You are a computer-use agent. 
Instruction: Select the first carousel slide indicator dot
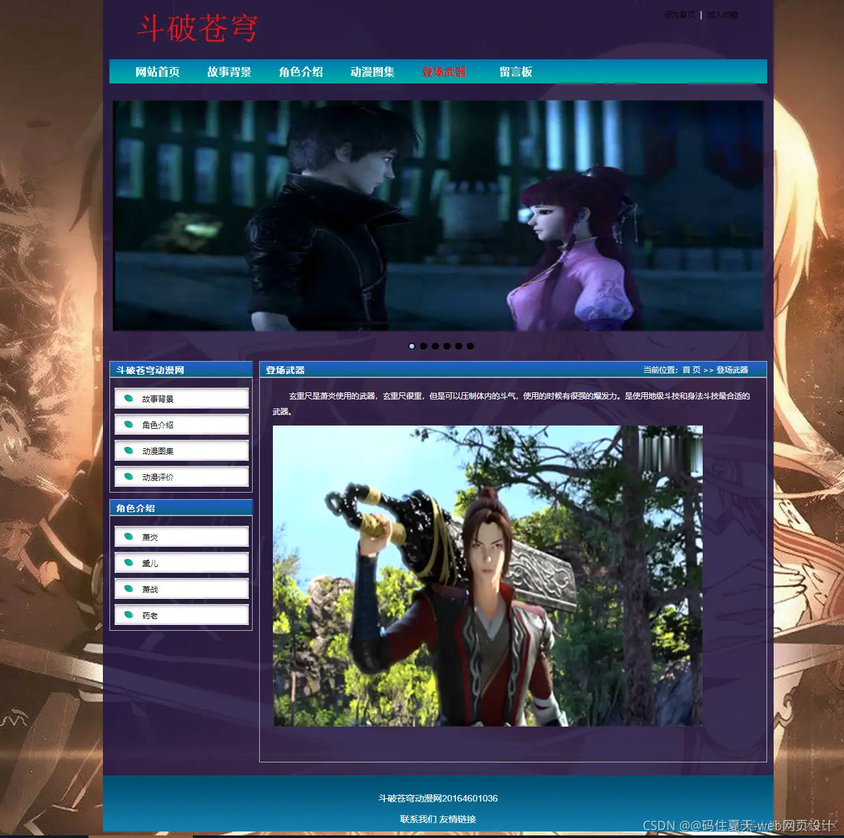pyautogui.click(x=412, y=347)
